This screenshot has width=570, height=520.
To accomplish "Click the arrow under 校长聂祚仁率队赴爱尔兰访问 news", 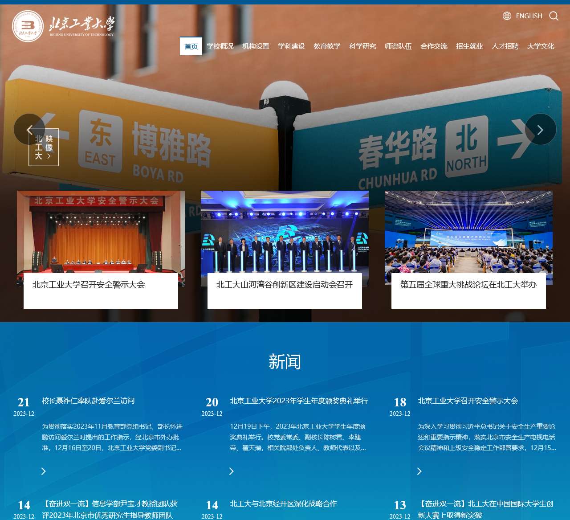I will 44,471.
